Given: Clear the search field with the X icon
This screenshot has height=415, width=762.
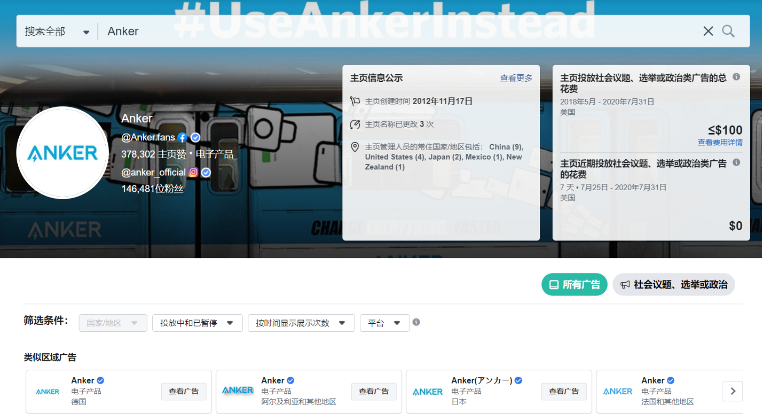Looking at the screenshot, I should [x=708, y=31].
